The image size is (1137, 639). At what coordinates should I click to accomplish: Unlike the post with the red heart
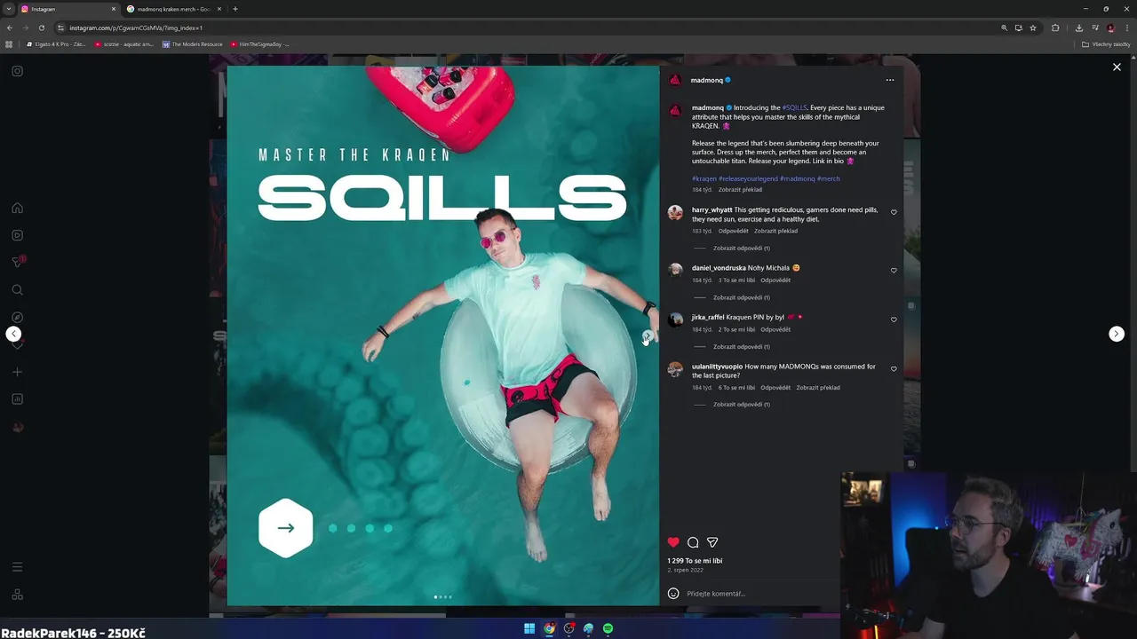[x=673, y=542]
